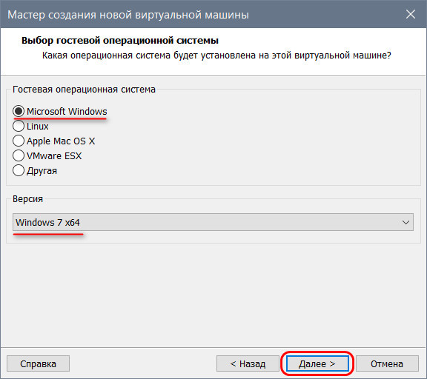Image resolution: width=427 pixels, height=379 pixels.
Task: Open the Windows 7 x64 combo box
Action: click(213, 222)
